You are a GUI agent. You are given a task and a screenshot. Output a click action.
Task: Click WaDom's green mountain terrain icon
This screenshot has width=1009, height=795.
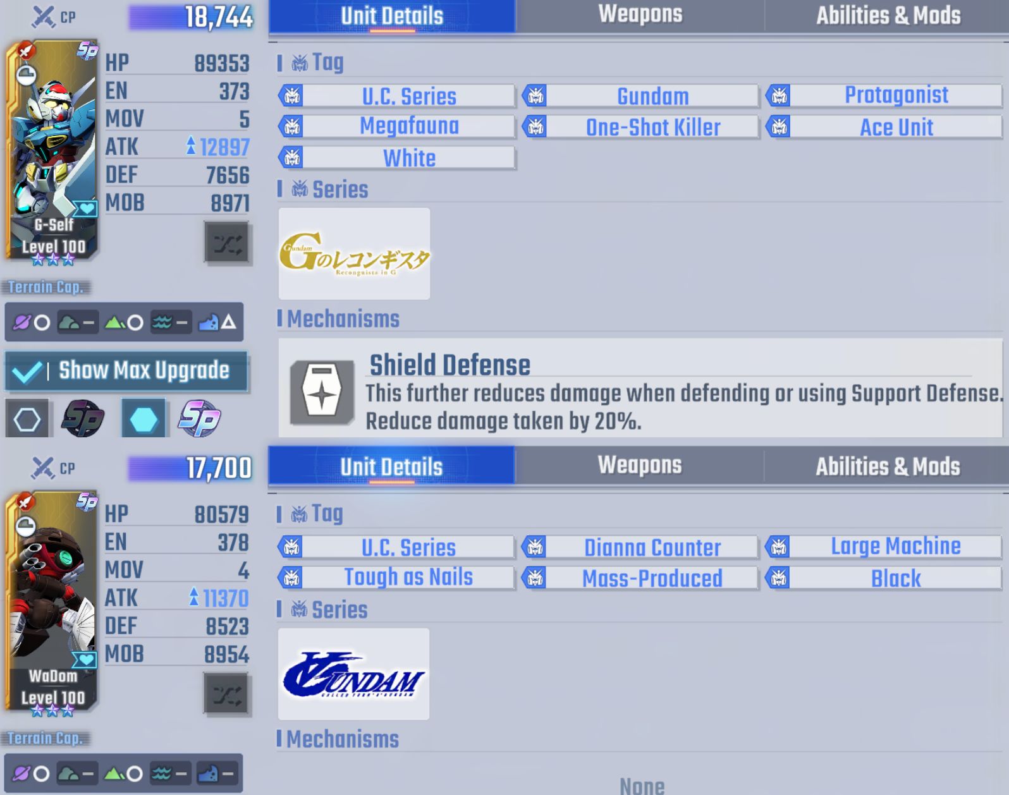coord(114,773)
